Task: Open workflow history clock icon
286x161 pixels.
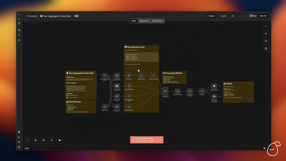Action: click(232, 16)
